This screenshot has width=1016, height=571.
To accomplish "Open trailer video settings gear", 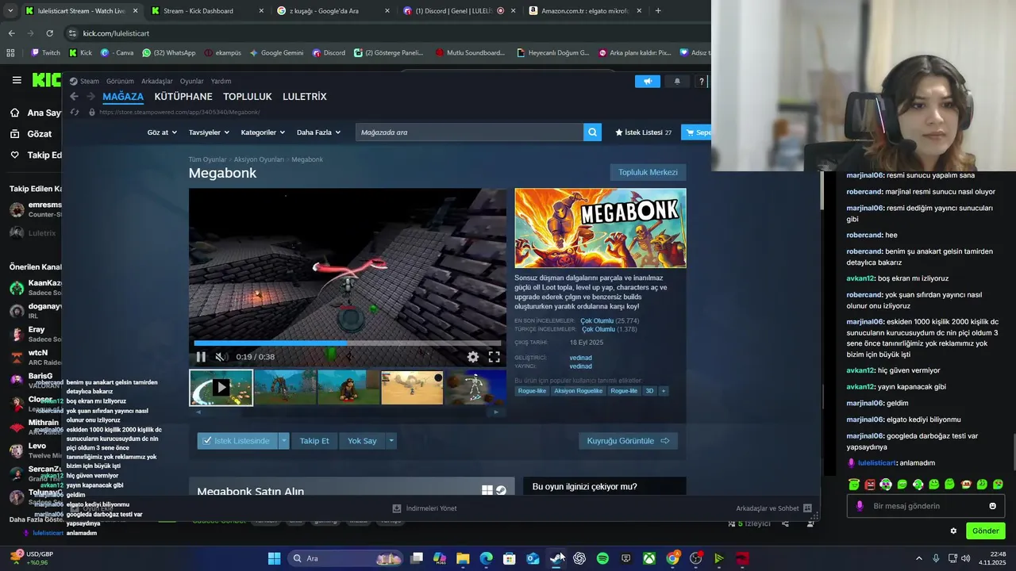I will click(x=473, y=357).
